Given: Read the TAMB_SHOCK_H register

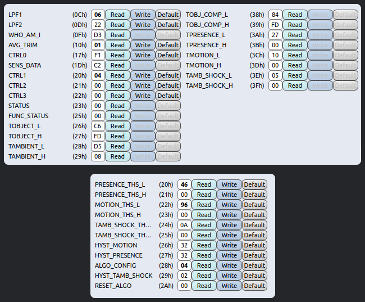Looking at the screenshot, I should click(x=295, y=85).
